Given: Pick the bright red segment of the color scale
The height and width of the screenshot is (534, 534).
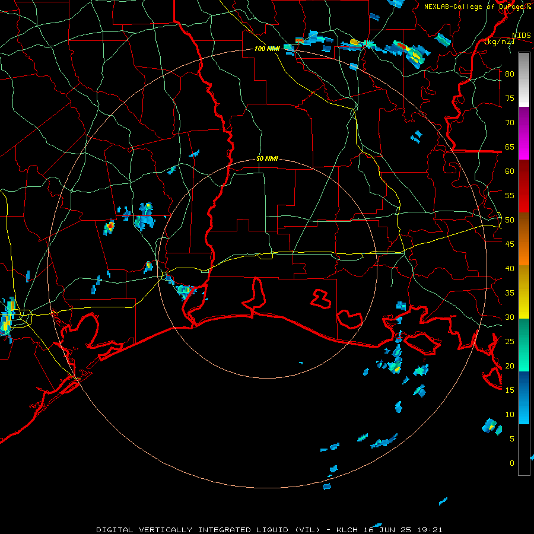Looking at the screenshot, I should point(524,186).
